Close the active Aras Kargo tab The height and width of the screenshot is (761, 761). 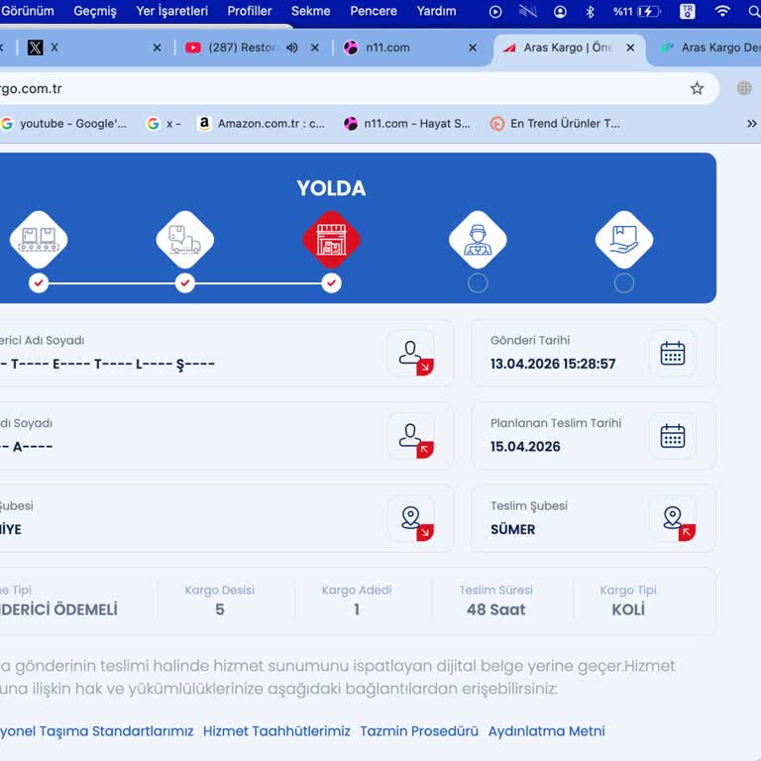click(630, 48)
